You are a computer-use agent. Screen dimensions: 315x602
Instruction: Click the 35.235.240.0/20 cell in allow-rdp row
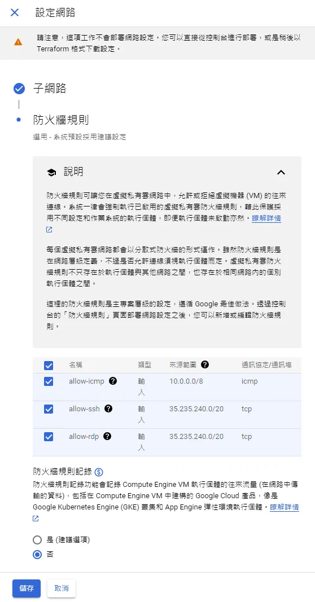pos(196,437)
